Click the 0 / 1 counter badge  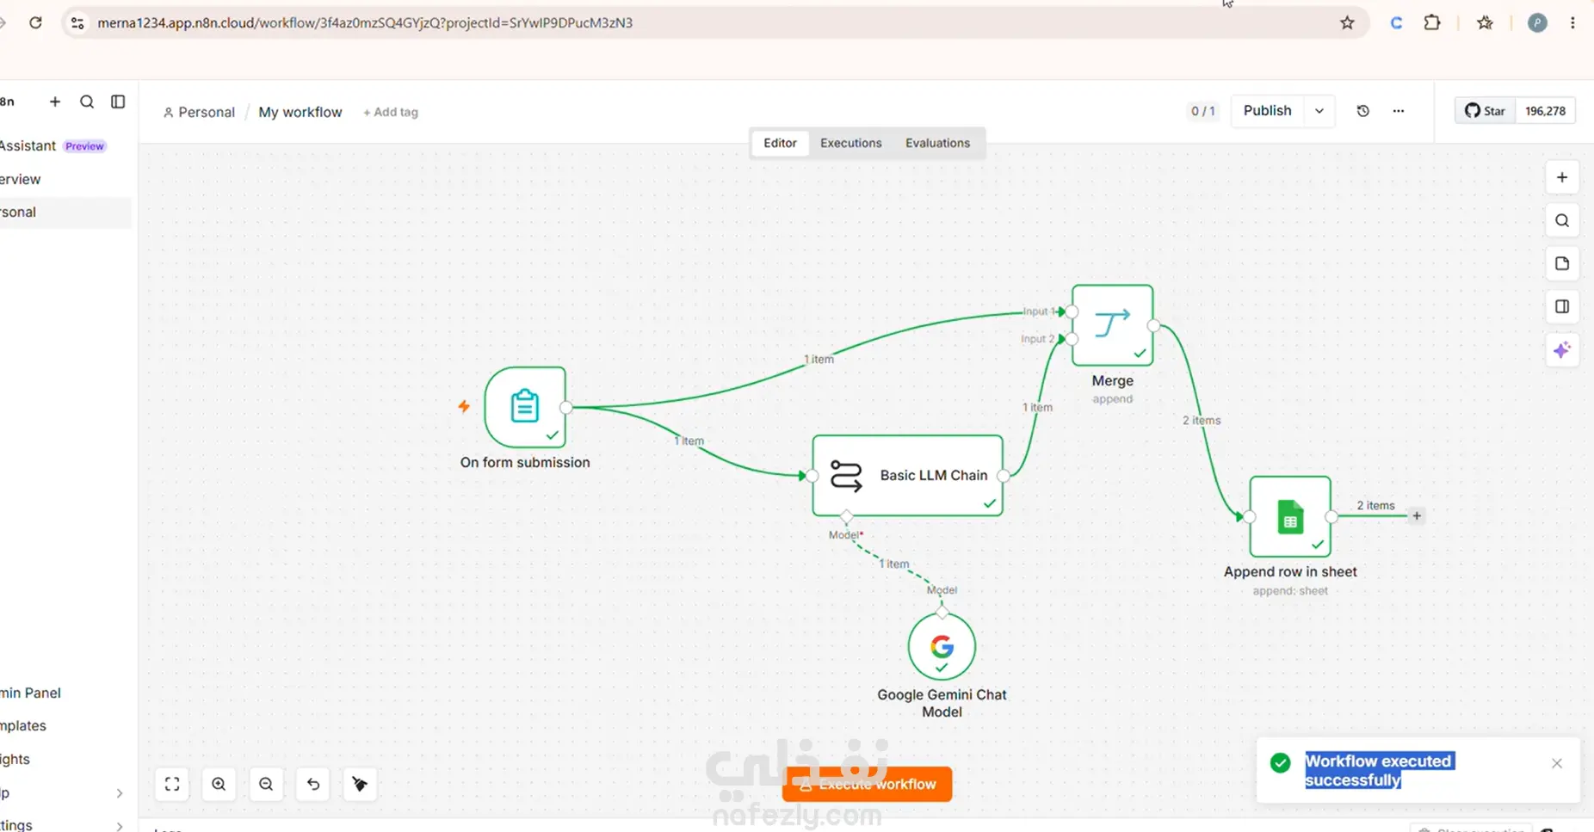[1202, 111]
